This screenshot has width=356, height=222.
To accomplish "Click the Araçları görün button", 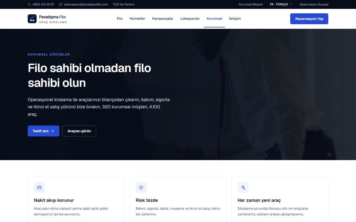I will pyautogui.click(x=79, y=131).
